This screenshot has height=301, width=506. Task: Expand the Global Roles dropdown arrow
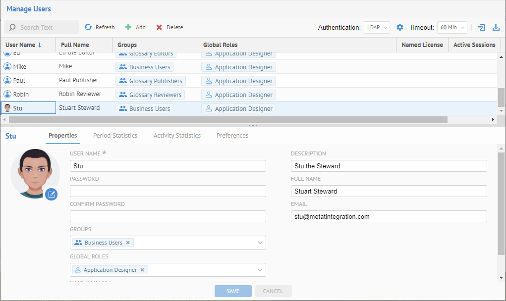260,270
